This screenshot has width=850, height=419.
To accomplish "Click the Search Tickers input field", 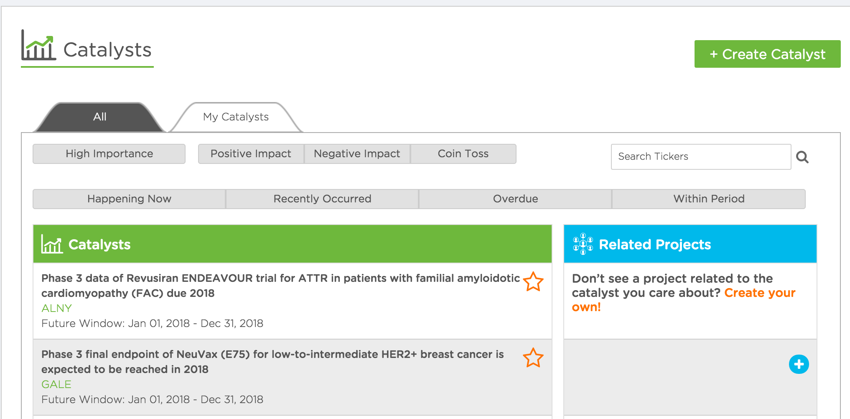I will [x=700, y=157].
